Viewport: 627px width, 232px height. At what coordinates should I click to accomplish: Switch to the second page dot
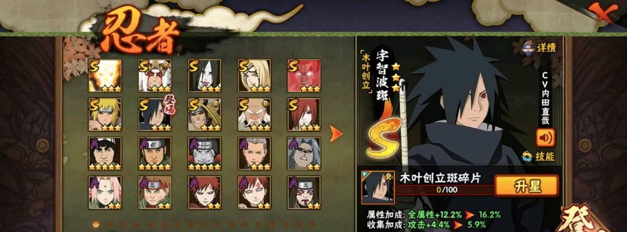[x=110, y=224]
